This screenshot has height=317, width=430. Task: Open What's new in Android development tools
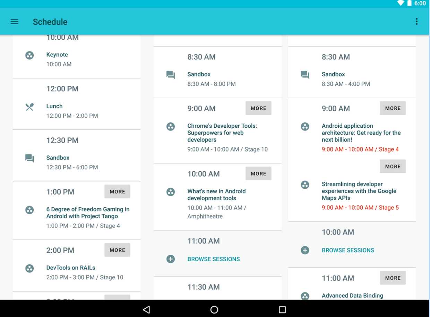216,195
